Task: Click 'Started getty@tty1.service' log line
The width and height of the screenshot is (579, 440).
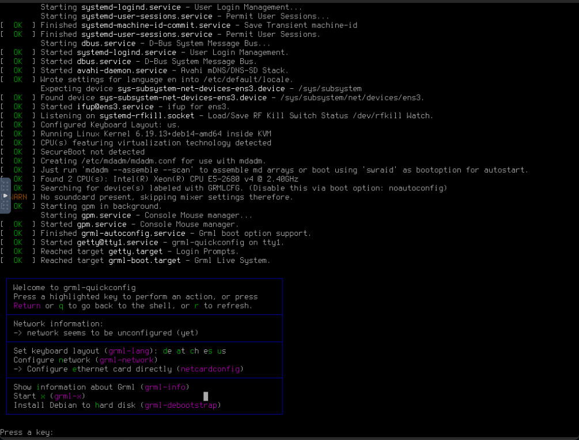Action: coord(162,243)
